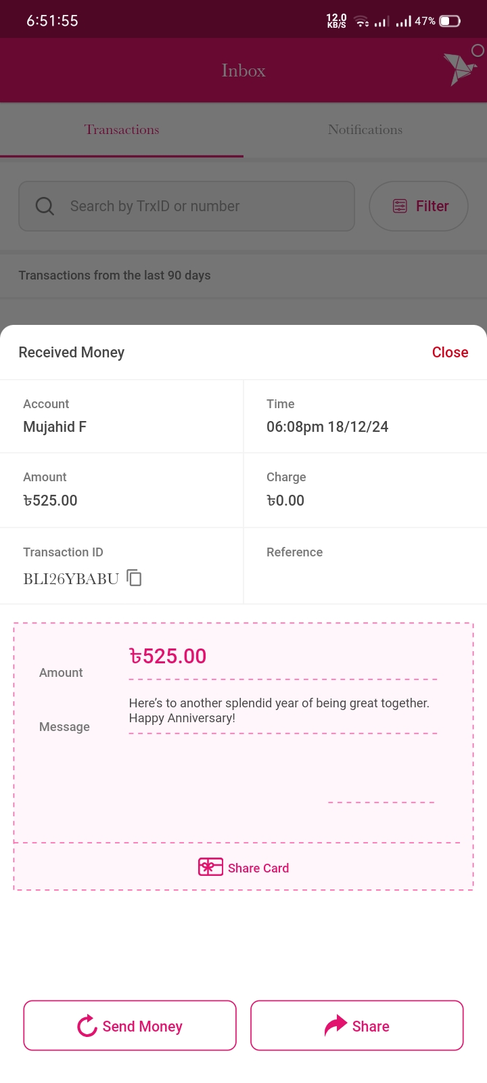Tap the Share Card link
This screenshot has width=487, height=1083.
click(x=258, y=868)
